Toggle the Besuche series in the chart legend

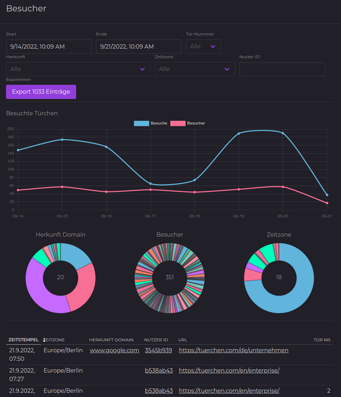point(150,123)
